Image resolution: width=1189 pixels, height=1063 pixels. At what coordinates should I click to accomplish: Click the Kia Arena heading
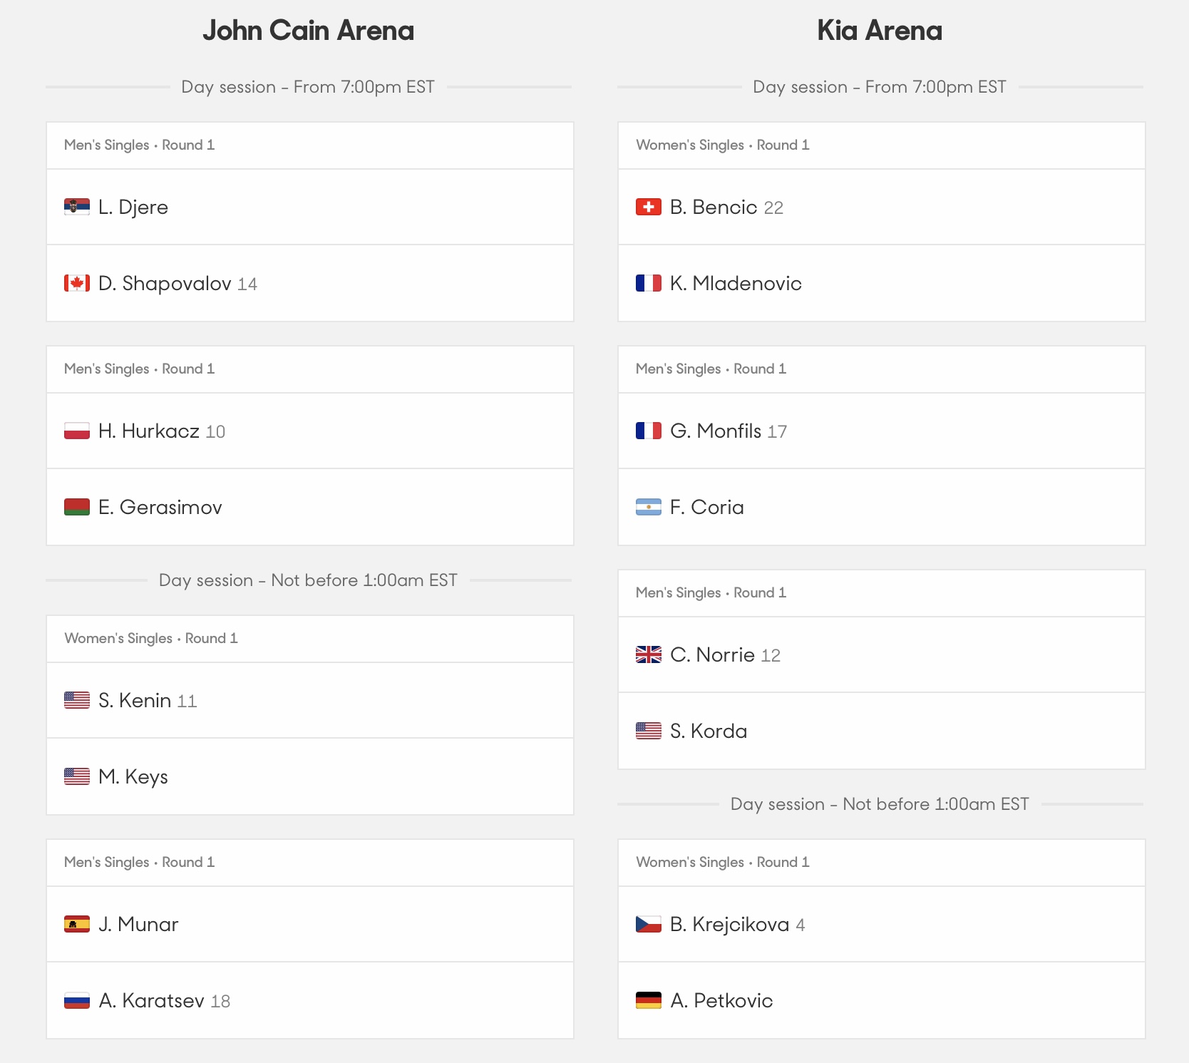[x=880, y=31]
